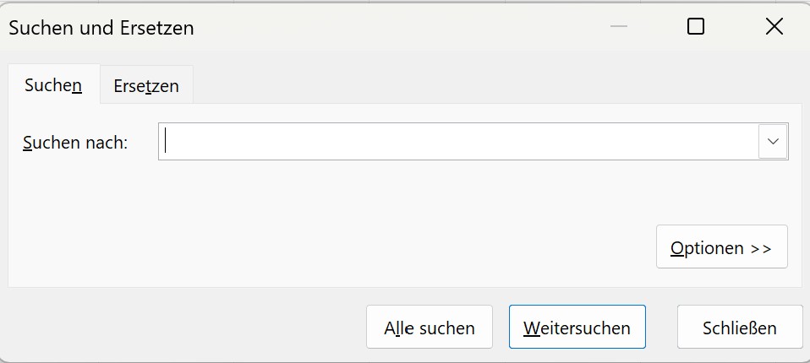
Task: Click the minimize icon in title bar
Action: click(619, 27)
